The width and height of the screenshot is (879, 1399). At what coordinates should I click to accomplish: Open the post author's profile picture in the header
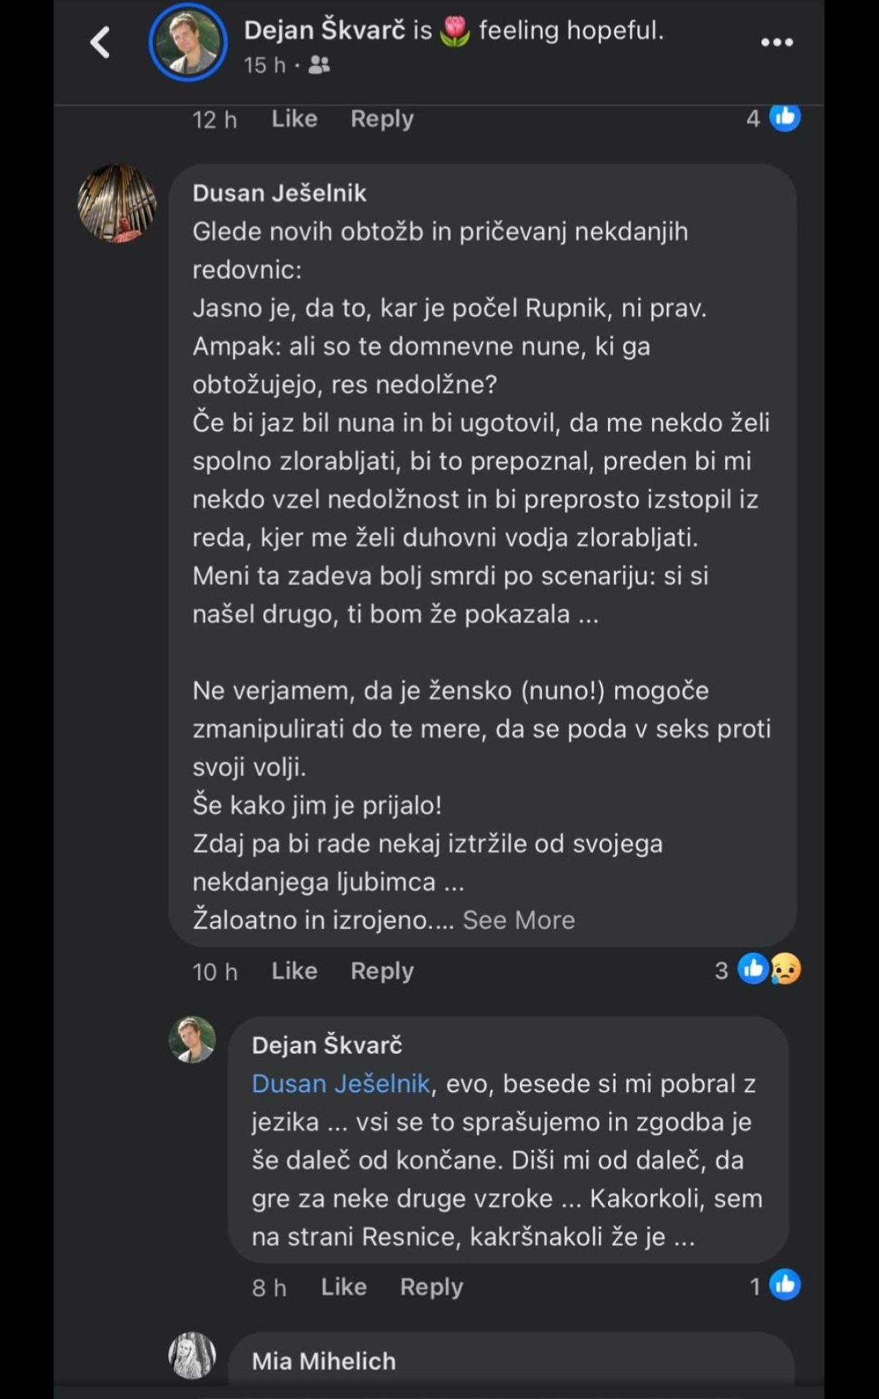point(188,43)
